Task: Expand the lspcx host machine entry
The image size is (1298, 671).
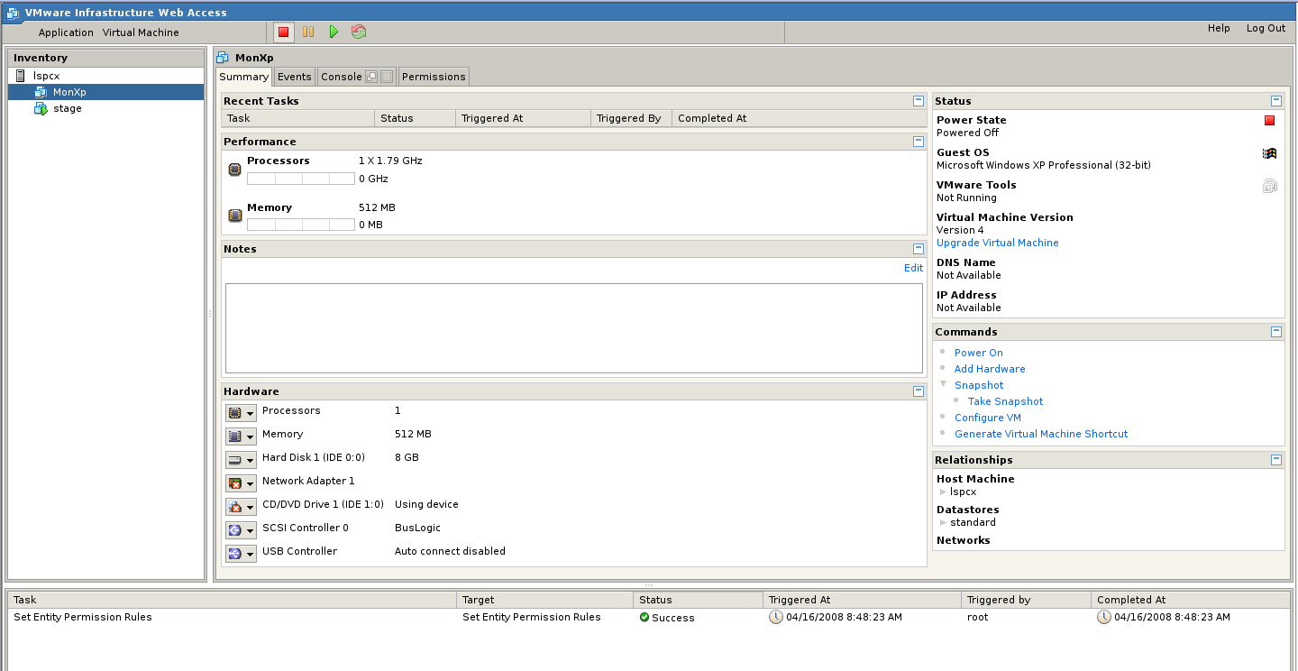Action: [x=943, y=492]
